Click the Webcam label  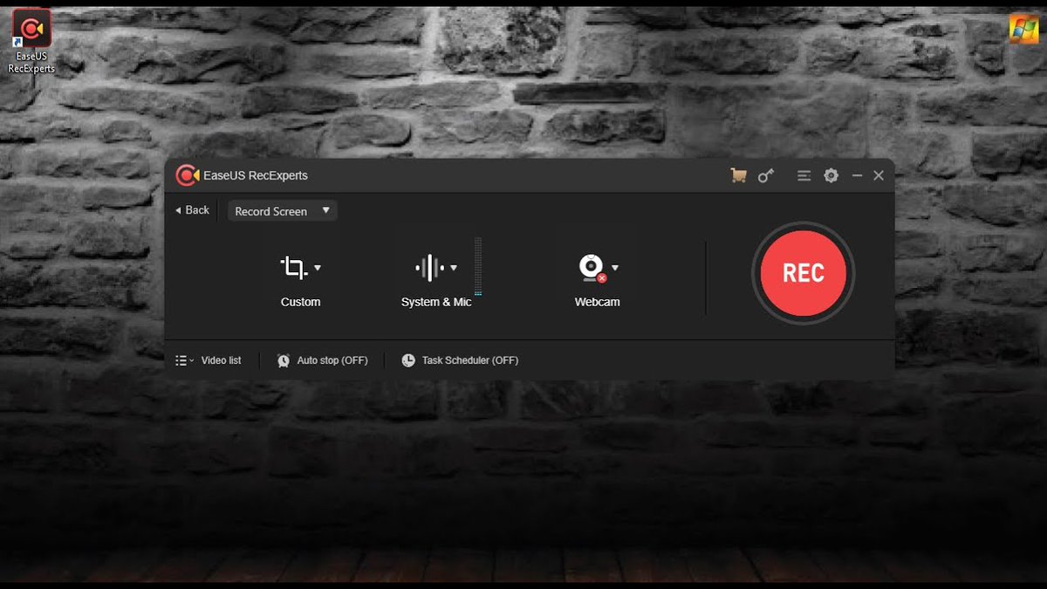tap(597, 302)
